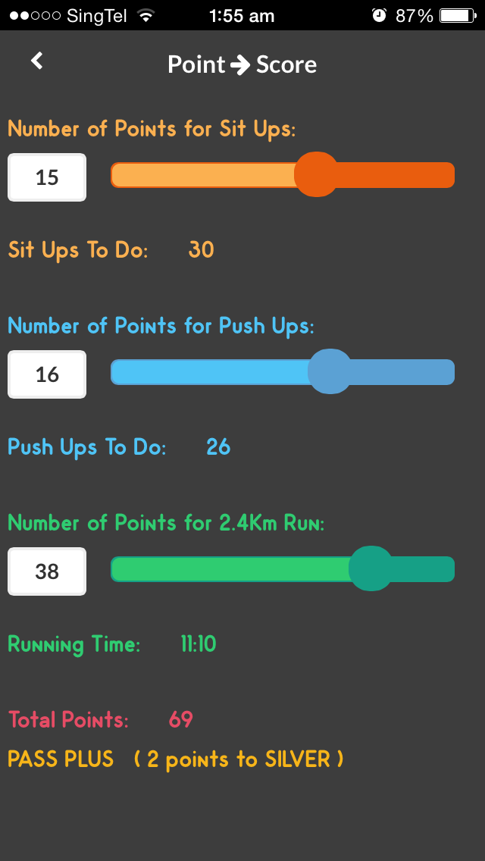Tap the Total Points value 69
The width and height of the screenshot is (485, 861).
181,719
